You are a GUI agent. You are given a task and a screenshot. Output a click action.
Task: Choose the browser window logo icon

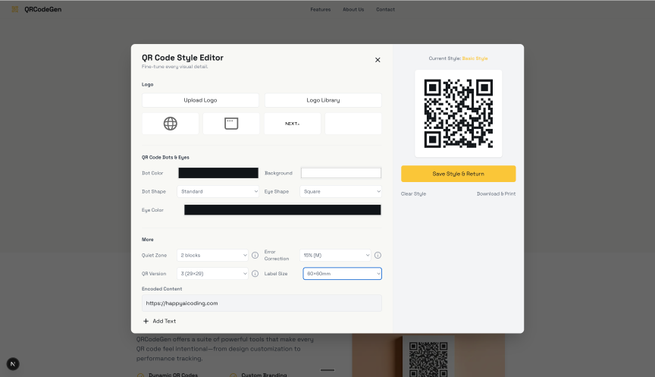click(x=231, y=124)
